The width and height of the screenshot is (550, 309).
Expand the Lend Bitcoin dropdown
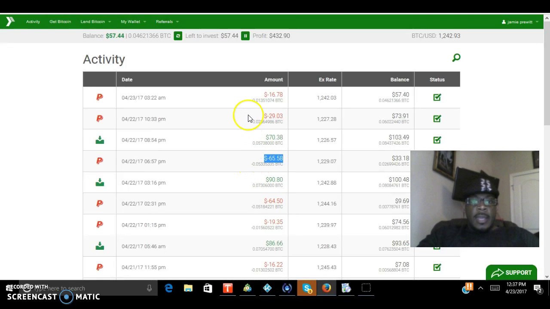pos(95,21)
